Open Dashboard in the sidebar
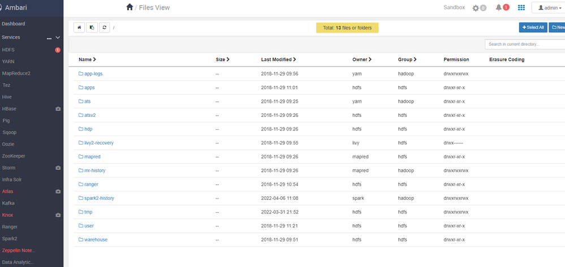 (14, 24)
